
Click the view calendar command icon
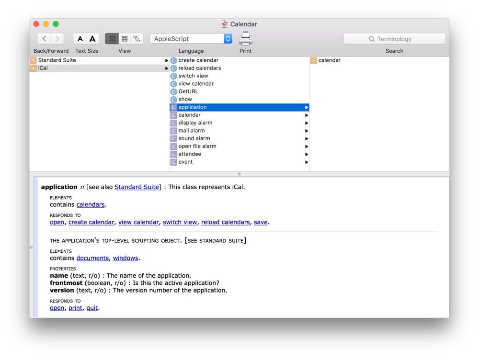173,84
